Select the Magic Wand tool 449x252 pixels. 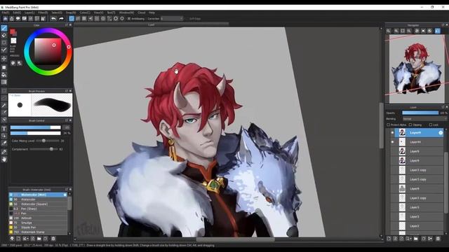click(x=4, y=106)
